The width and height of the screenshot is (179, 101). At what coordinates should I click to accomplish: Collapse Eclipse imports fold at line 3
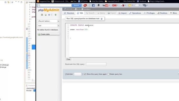tap(31, 7)
